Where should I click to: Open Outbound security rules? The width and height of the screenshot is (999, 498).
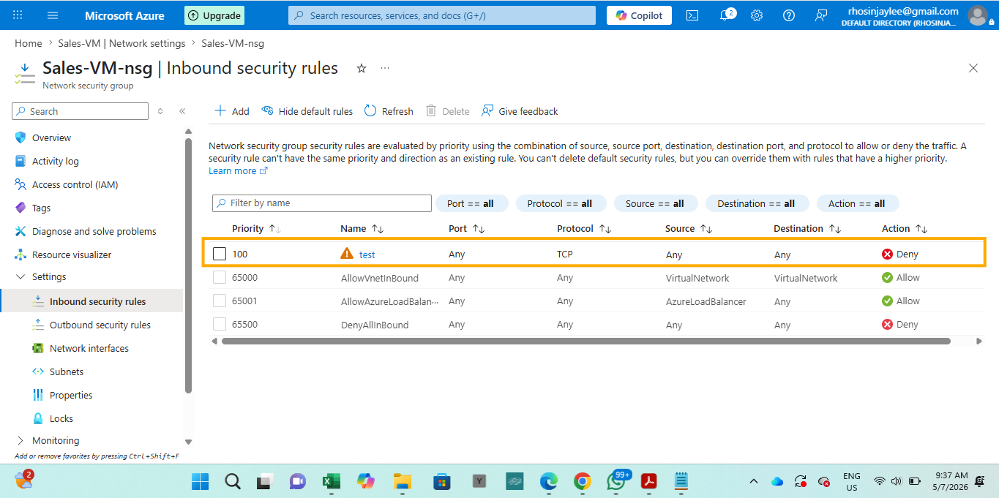(100, 325)
